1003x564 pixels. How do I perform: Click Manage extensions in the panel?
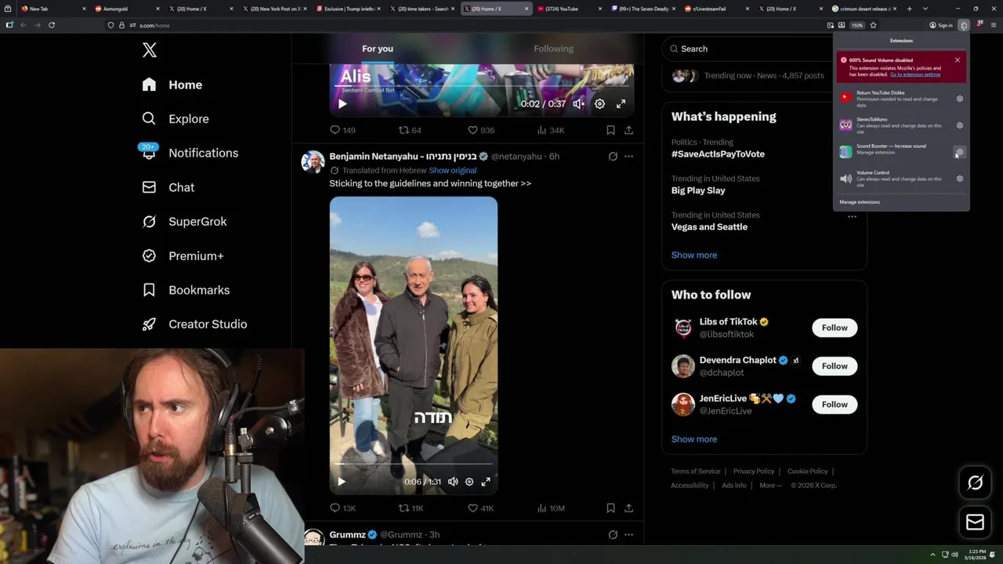click(x=860, y=202)
